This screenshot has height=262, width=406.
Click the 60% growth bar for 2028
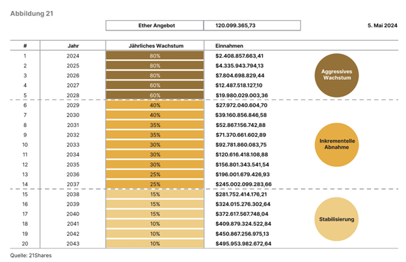(155, 95)
